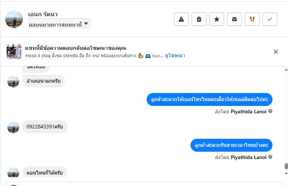This screenshot has width=288, height=186.
Task: Click the ตอนไหนก็ได้ครับ message bubble
Action: (44, 173)
